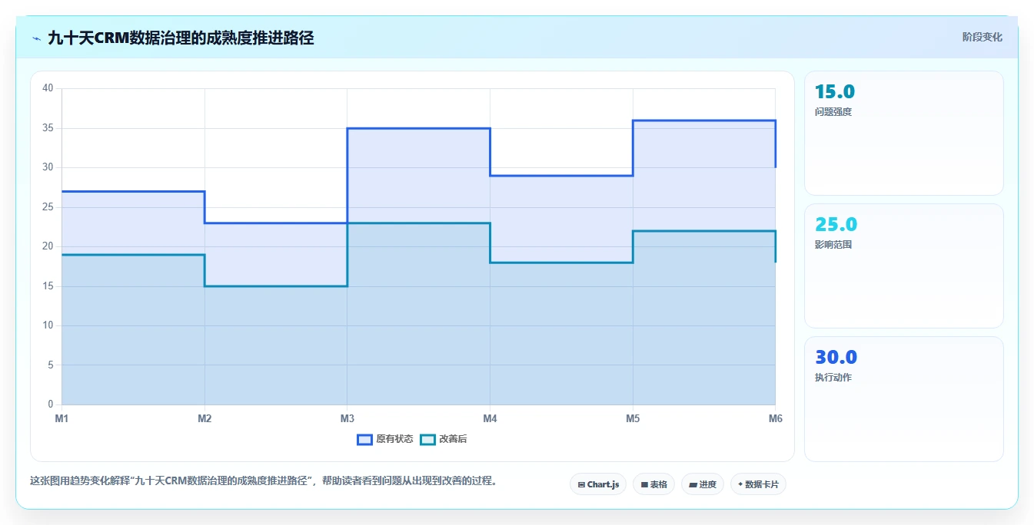The height and width of the screenshot is (525, 1034).
Task: Open the 问题强度 15.0 card
Action: pyautogui.click(x=904, y=133)
